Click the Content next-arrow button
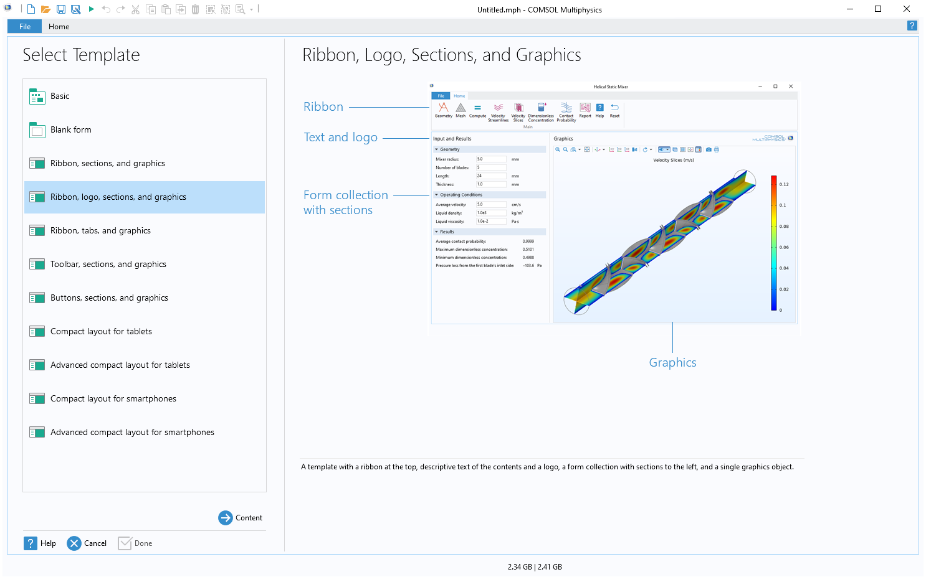The width and height of the screenshot is (926, 577). pyautogui.click(x=241, y=518)
